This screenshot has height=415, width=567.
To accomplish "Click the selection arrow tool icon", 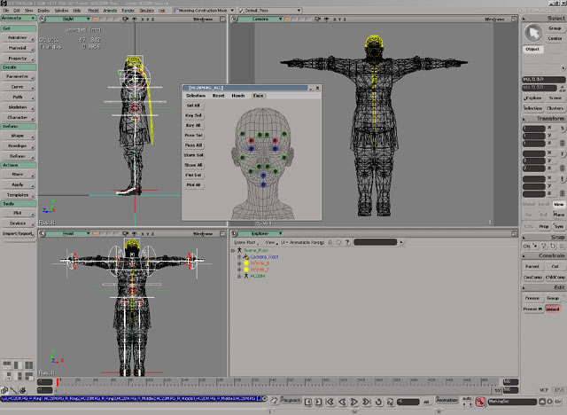I will tap(533, 33).
